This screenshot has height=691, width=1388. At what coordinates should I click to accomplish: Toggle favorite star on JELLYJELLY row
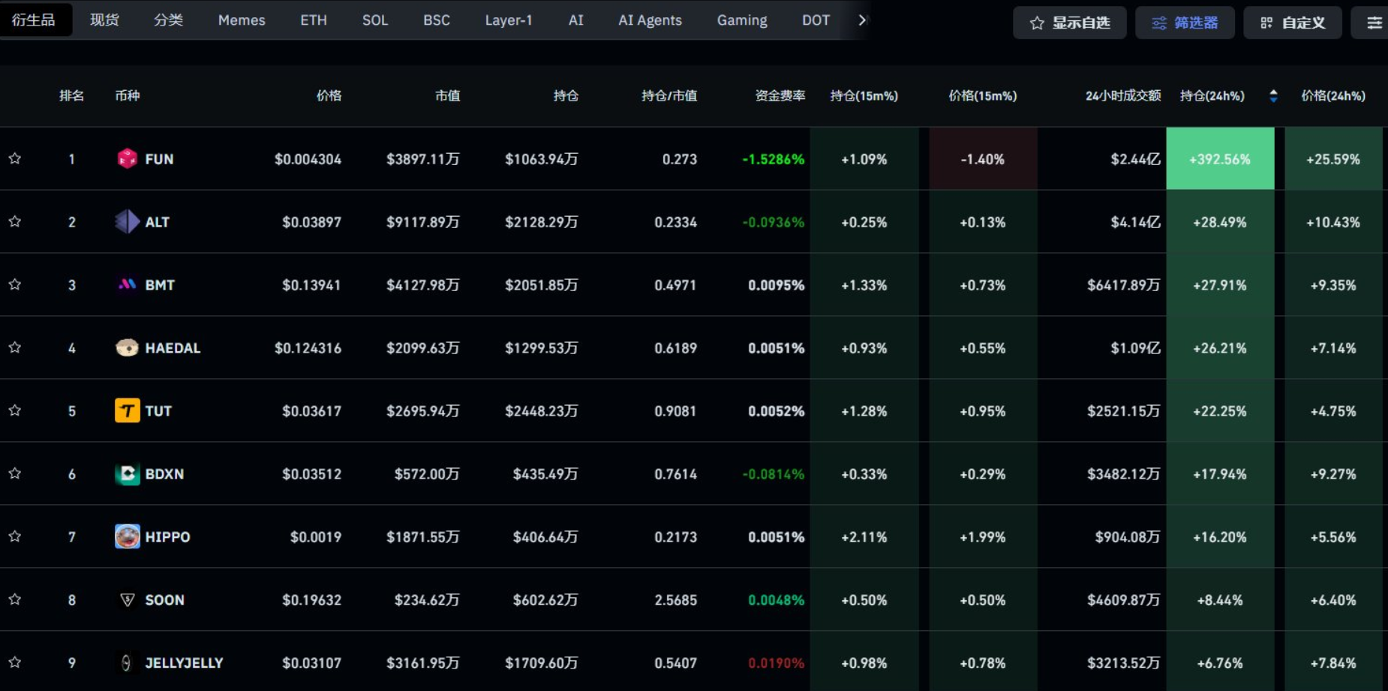tap(15, 662)
